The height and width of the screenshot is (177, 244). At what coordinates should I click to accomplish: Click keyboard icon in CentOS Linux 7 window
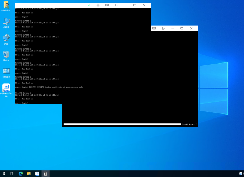click(154, 28)
